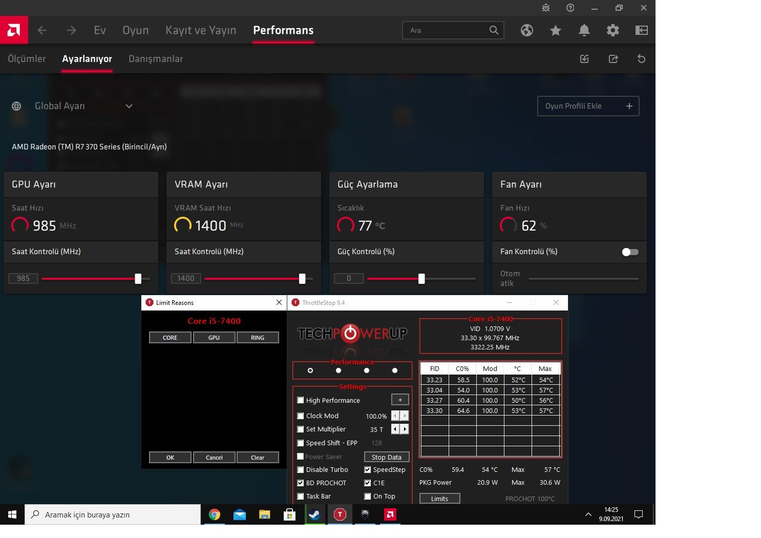This screenshot has height=538, width=761.
Task: Click the magnifier icon in the Ara search box
Action: [x=494, y=30]
